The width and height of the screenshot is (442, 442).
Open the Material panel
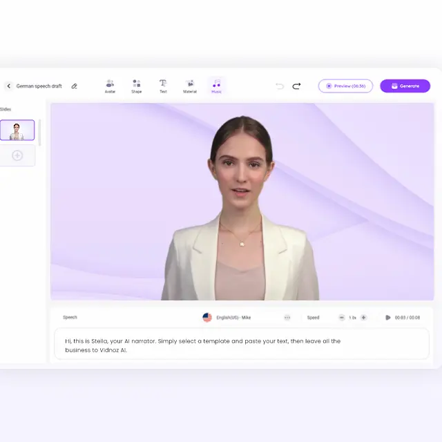[x=190, y=86]
